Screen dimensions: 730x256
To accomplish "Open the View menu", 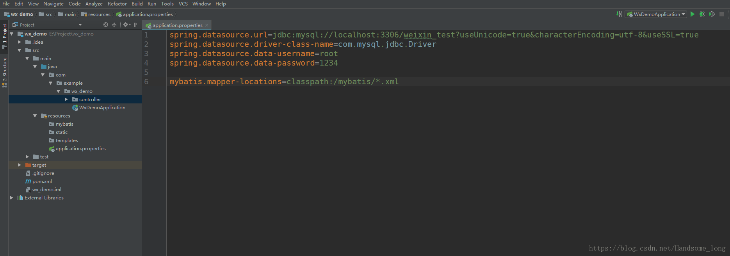I will pos(33,4).
